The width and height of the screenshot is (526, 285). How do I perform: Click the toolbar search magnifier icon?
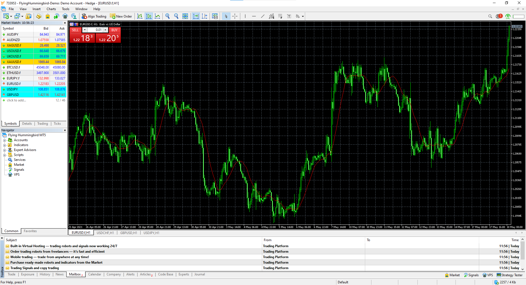pos(490,16)
